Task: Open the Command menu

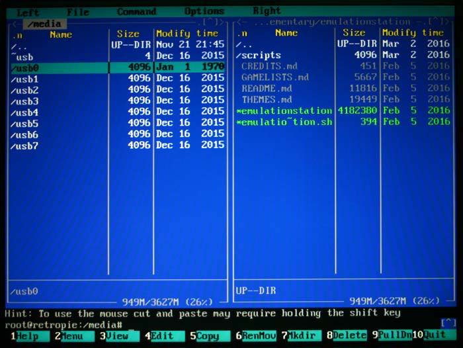Action: click(x=136, y=12)
